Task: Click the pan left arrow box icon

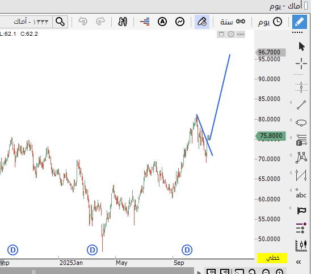Action: [x=211, y=272]
